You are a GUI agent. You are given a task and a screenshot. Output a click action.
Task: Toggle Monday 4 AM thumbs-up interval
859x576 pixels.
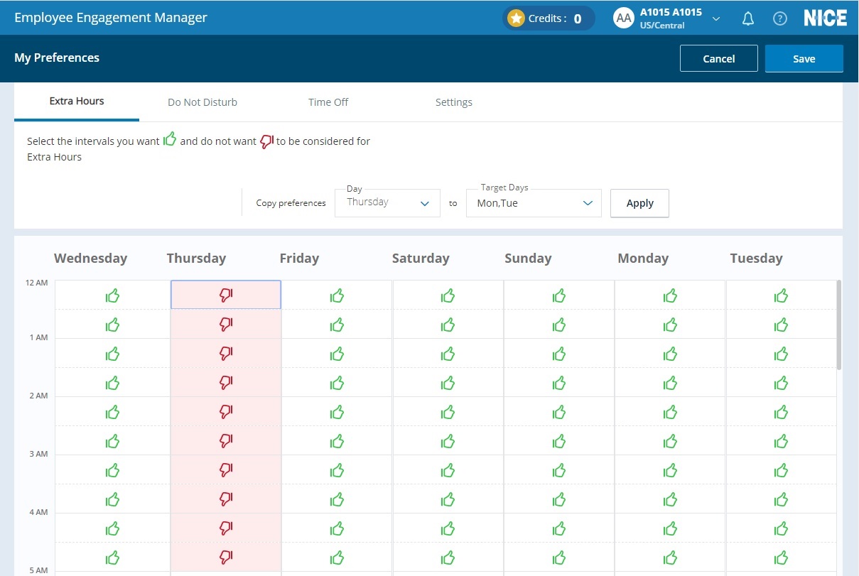[669, 528]
